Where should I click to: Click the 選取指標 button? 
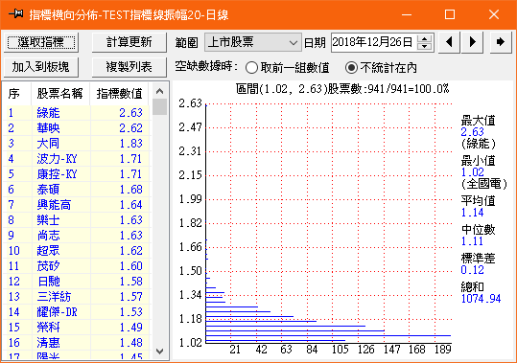41,42
